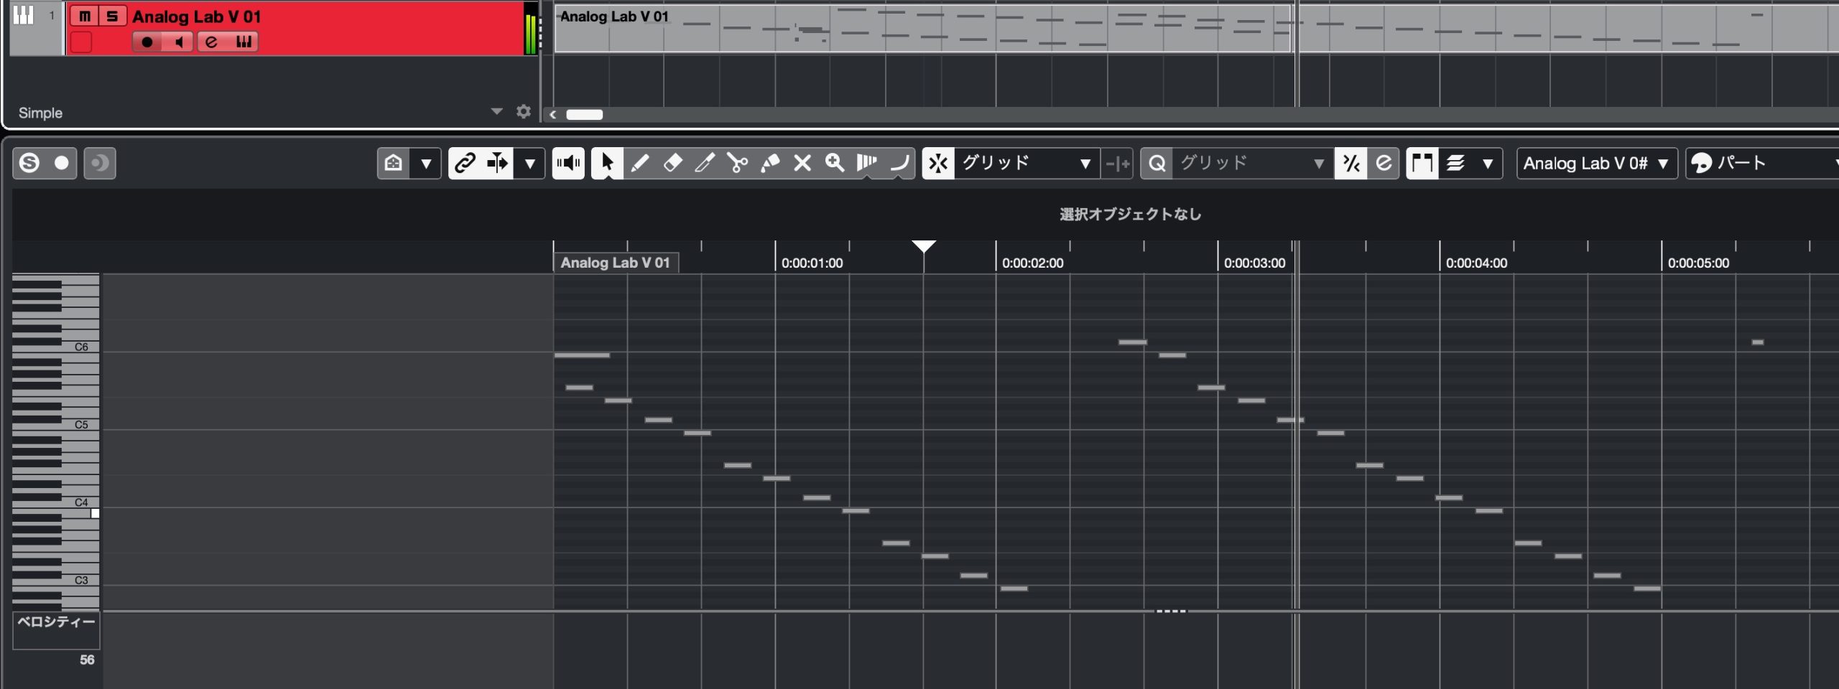Open the ベロシティー controller lane selector
This screenshot has height=689, width=1839.
(x=56, y=629)
